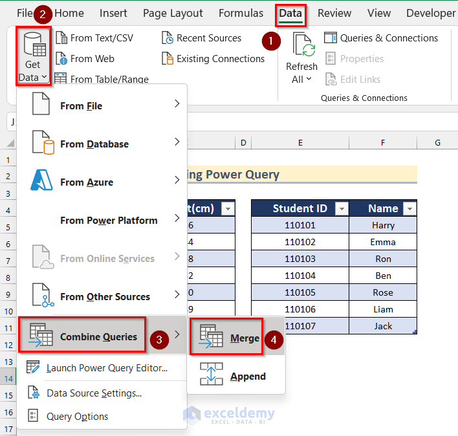Select row 14 header
This screenshot has width=458, height=436.
pos(8,379)
